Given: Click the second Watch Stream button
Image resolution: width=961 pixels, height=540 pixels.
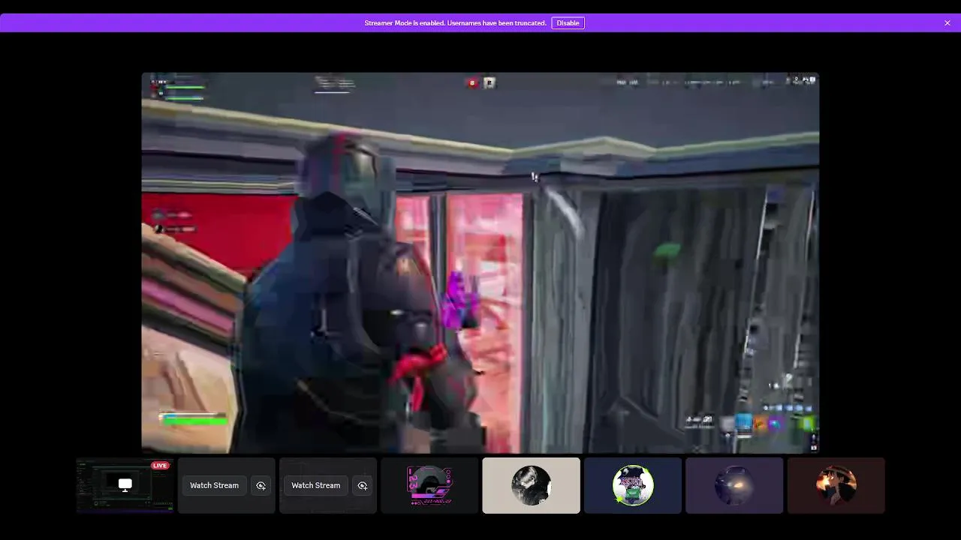Looking at the screenshot, I should click(315, 485).
